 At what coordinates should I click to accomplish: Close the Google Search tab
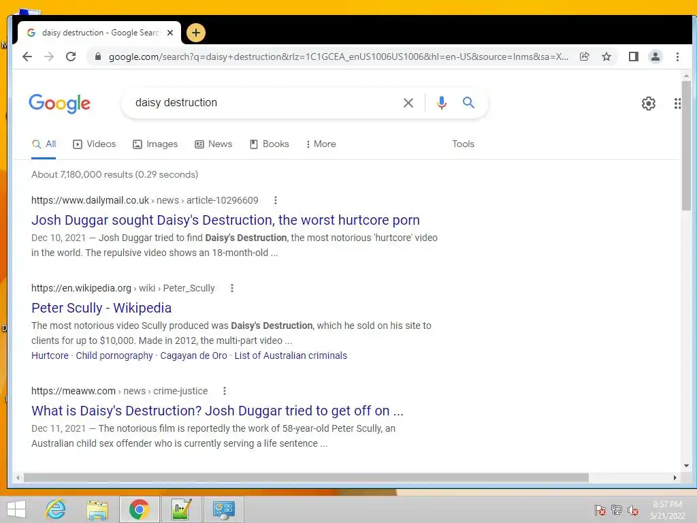click(x=169, y=33)
